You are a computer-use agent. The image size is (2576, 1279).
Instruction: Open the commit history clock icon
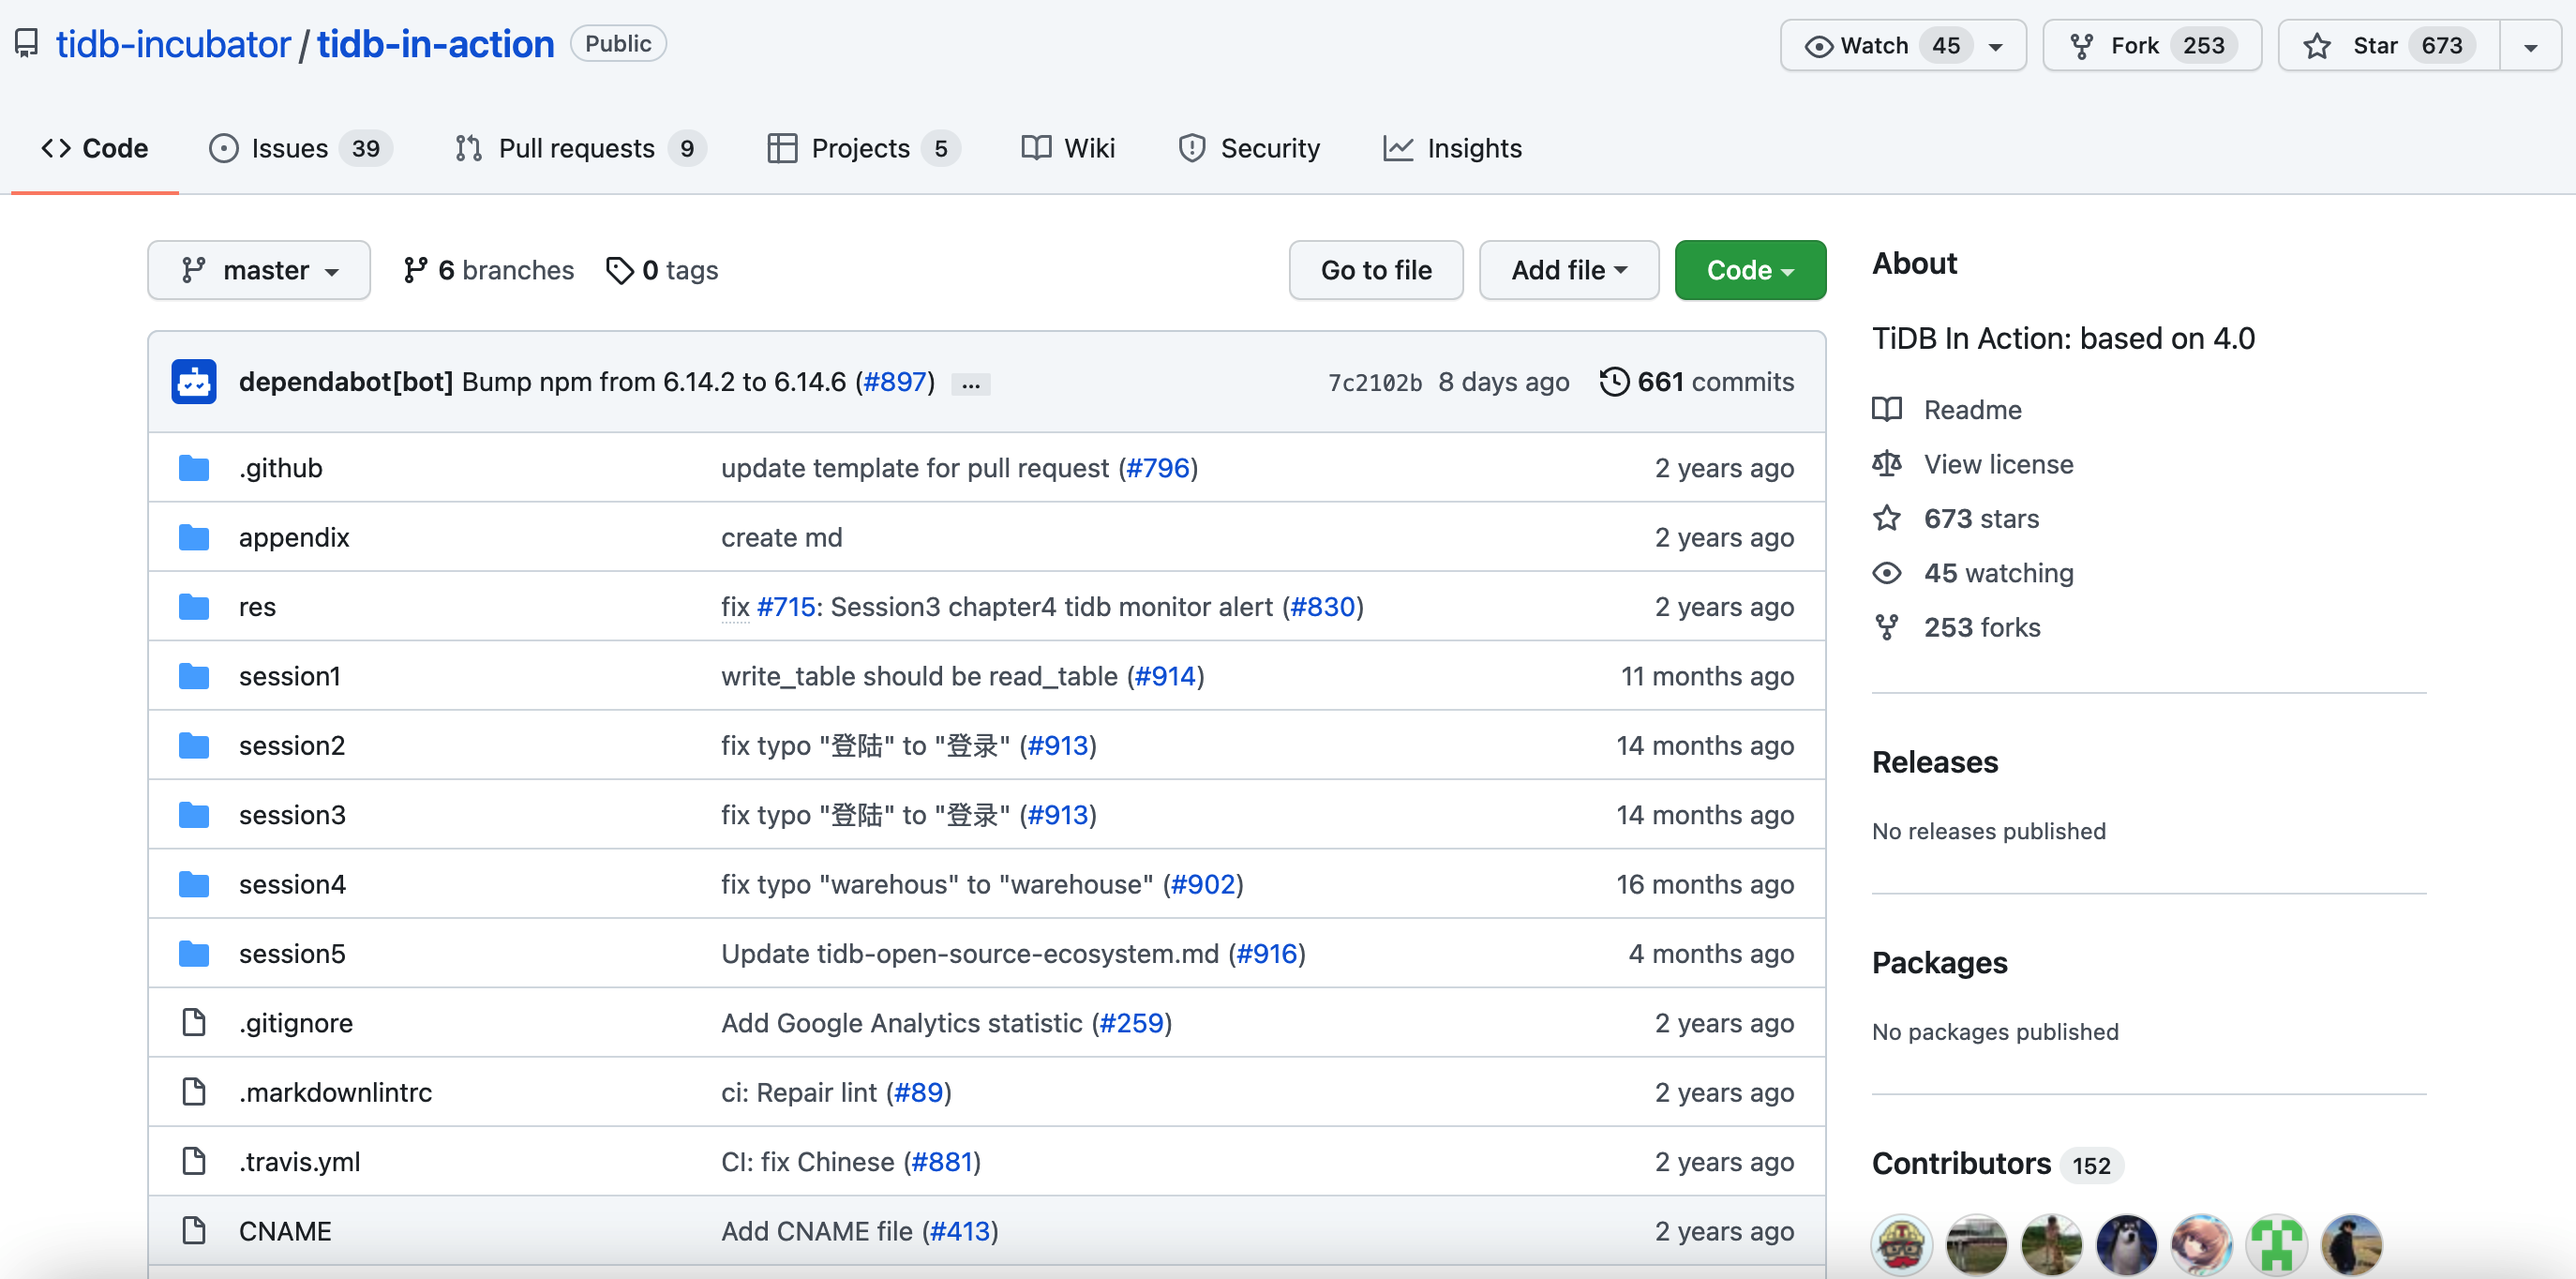tap(1613, 382)
